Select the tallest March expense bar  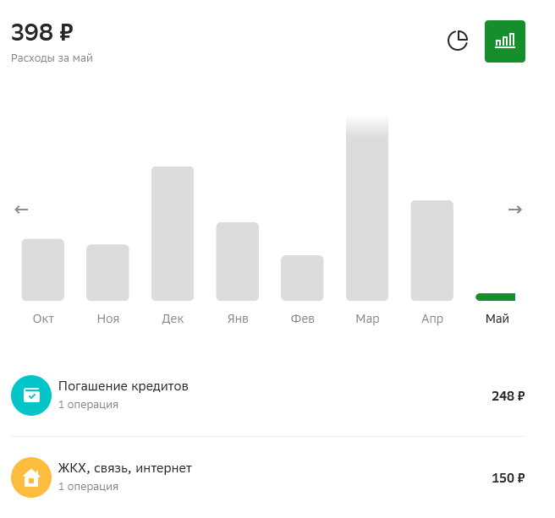click(367, 211)
